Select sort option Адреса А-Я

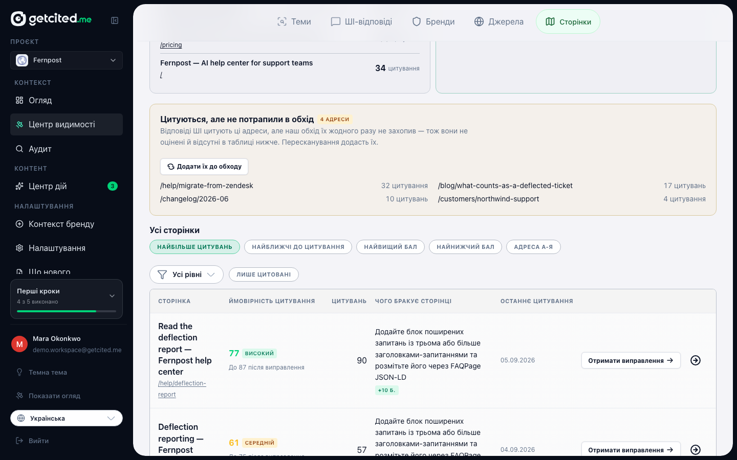pos(533,247)
